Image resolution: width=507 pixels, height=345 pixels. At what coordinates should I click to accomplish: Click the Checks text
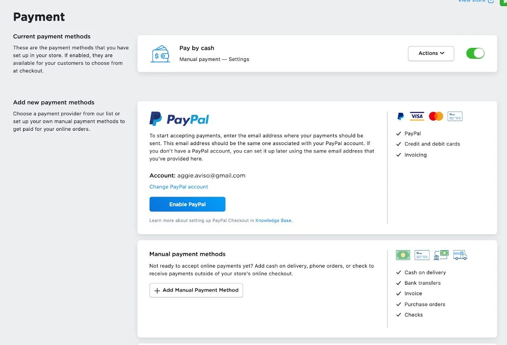pos(413,315)
